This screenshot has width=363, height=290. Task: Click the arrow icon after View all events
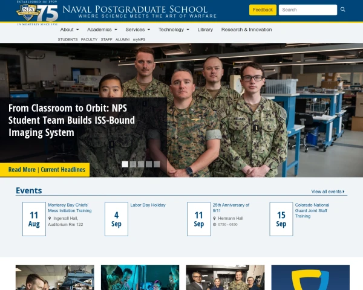click(344, 192)
